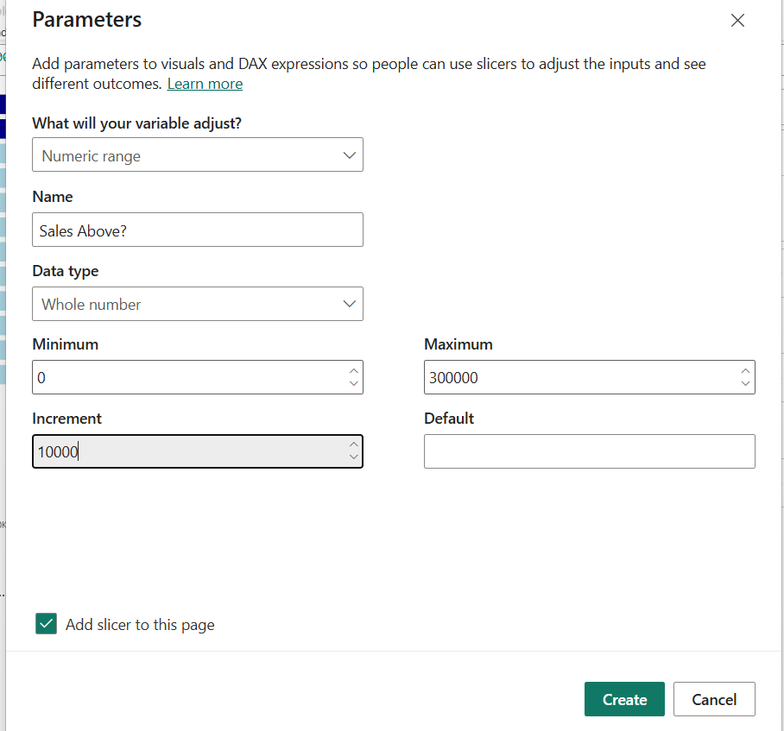
Task: Click inside the Increment field
Action: tap(186, 451)
